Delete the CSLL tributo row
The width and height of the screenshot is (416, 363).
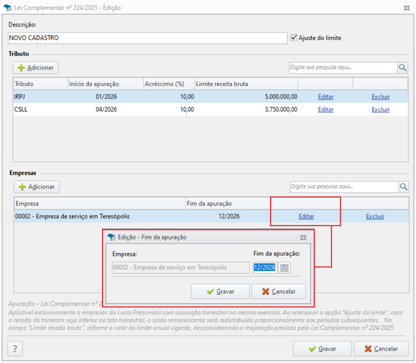pos(380,109)
